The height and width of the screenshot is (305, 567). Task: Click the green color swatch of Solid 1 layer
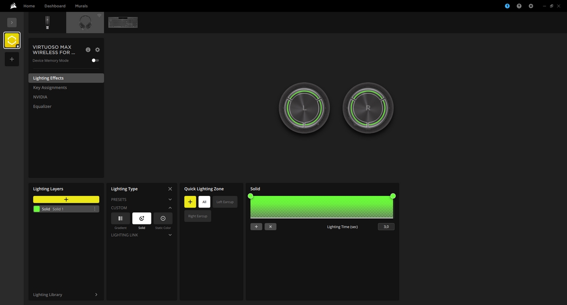pyautogui.click(x=36, y=209)
